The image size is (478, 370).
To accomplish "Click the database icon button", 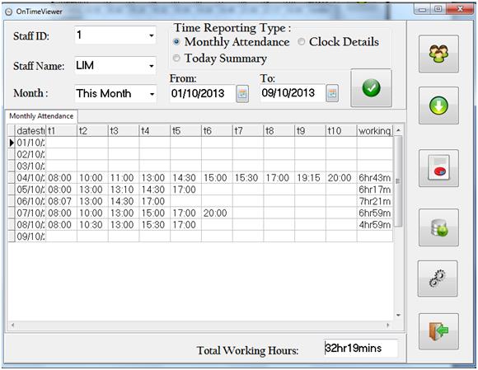I will coord(438,227).
